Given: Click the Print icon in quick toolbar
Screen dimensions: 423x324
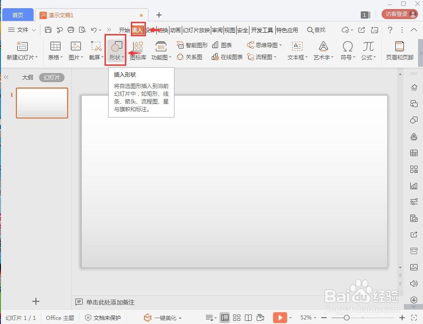Looking at the screenshot, I should [x=71, y=29].
